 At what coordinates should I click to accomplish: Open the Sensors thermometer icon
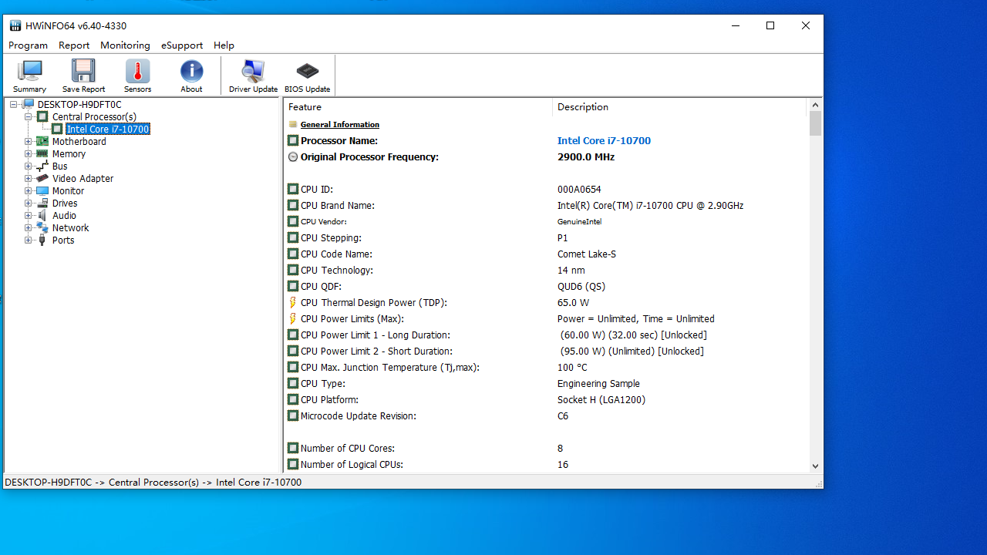click(137, 76)
